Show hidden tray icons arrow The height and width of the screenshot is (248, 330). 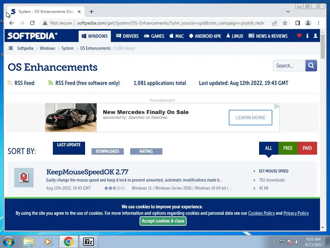(274, 242)
